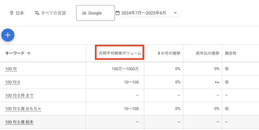
Task: Click the blue plus add button
Action: pyautogui.click(x=8, y=35)
